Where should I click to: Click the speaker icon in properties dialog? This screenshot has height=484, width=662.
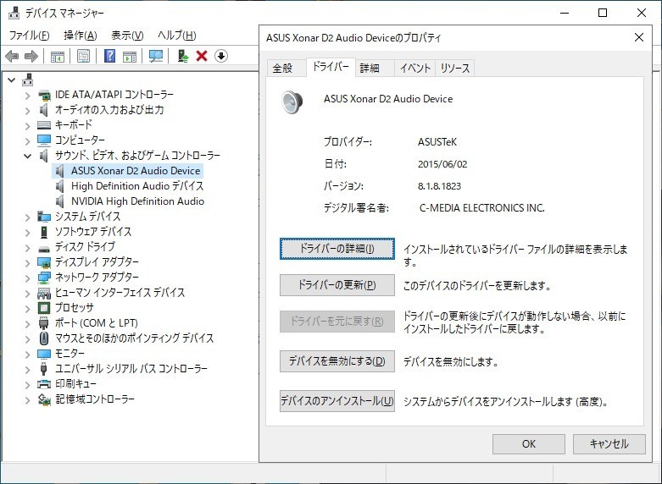point(292,102)
